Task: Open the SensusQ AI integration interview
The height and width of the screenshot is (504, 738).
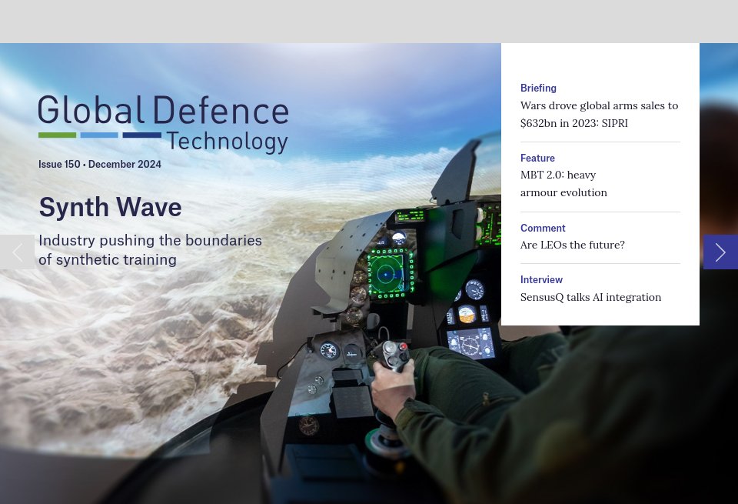Action: [590, 297]
